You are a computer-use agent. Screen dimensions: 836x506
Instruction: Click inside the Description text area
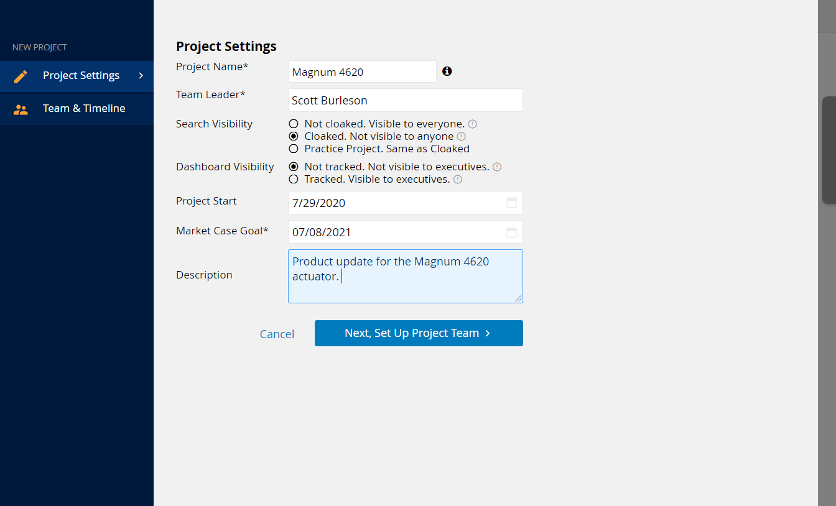tap(406, 277)
